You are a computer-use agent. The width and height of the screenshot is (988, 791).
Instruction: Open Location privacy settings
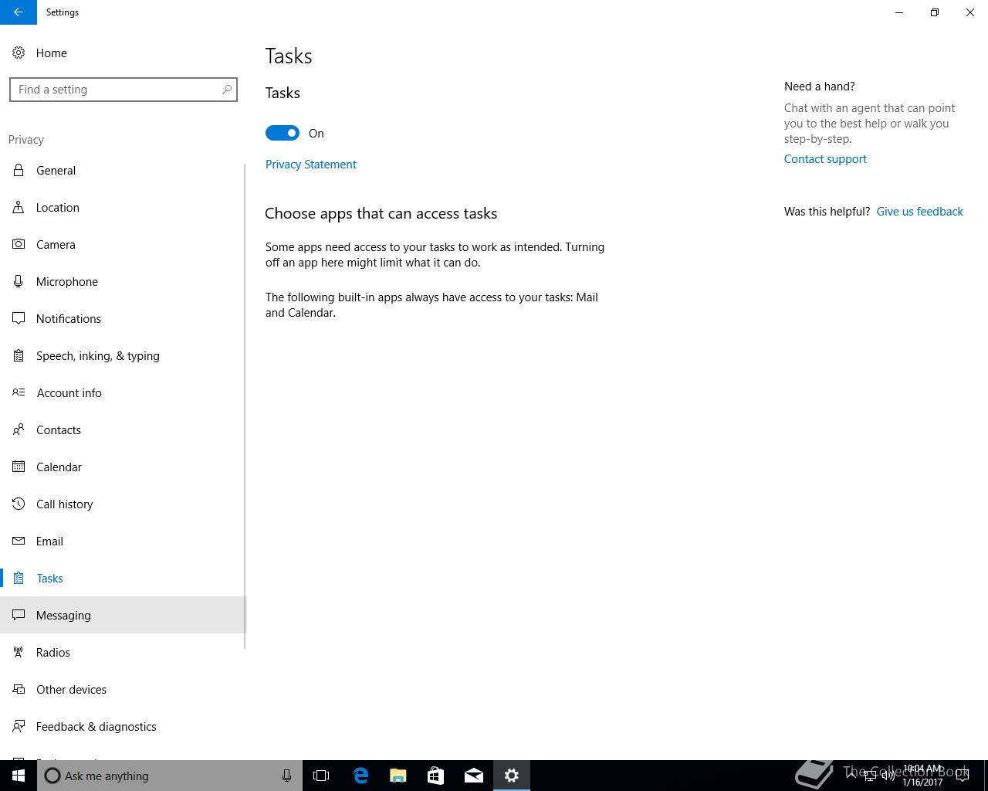point(123,207)
